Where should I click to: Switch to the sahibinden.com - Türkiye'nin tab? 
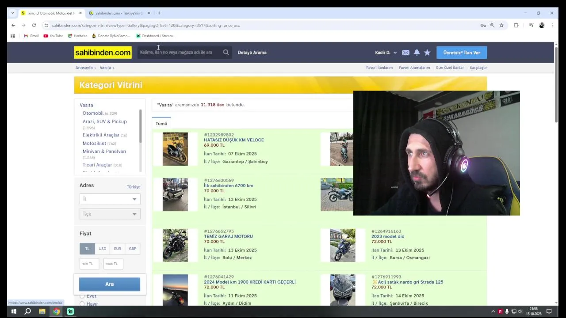(x=119, y=13)
